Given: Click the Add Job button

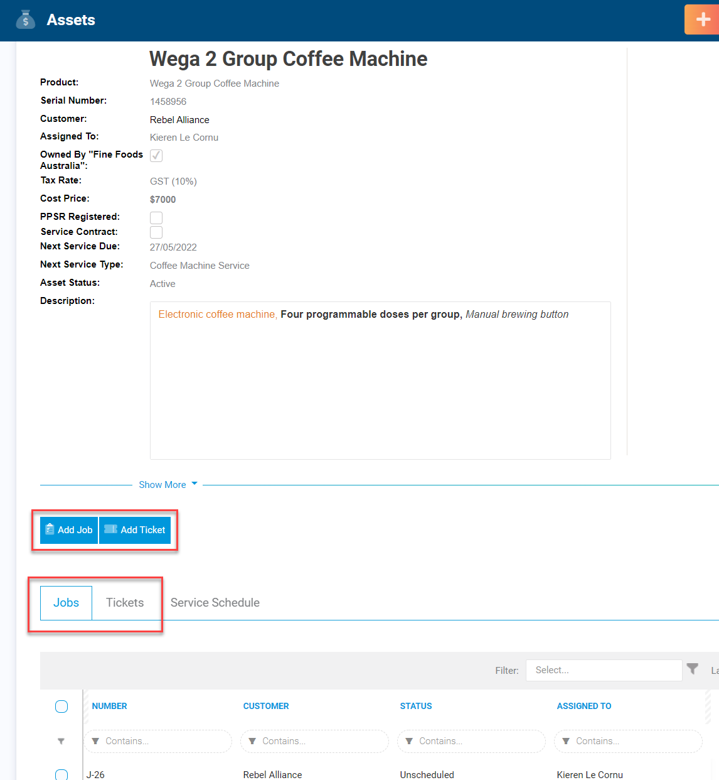Looking at the screenshot, I should pyautogui.click(x=69, y=530).
